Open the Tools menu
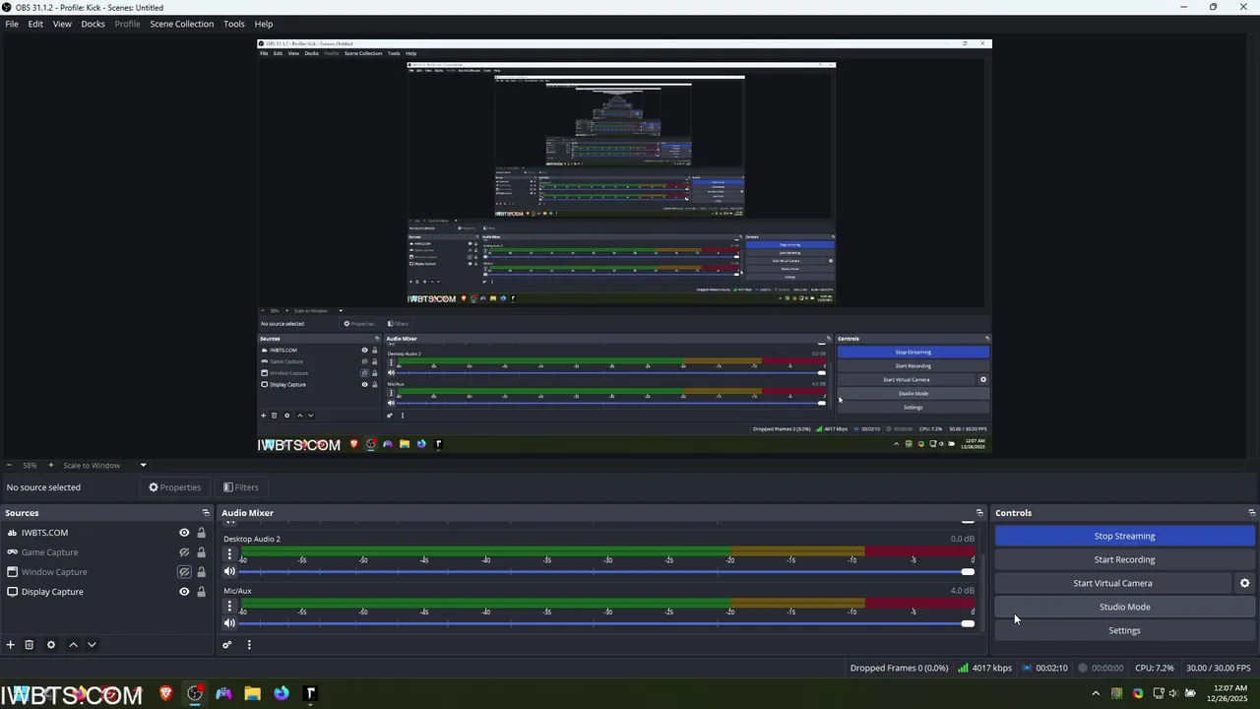This screenshot has width=1260, height=709. click(234, 24)
